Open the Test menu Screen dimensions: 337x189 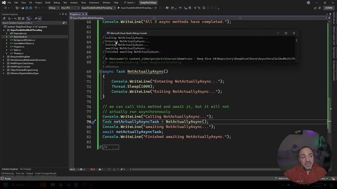65,3
